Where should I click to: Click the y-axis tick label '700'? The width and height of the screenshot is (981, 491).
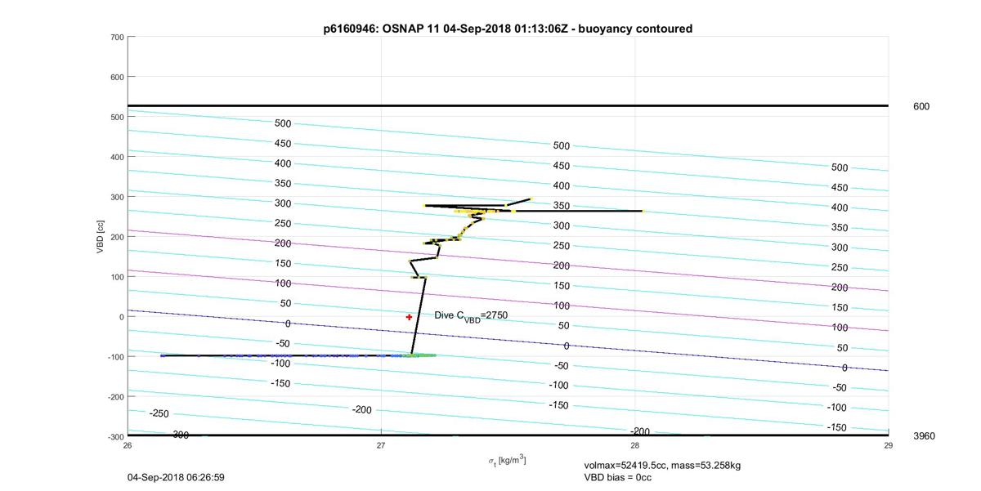pyautogui.click(x=116, y=37)
